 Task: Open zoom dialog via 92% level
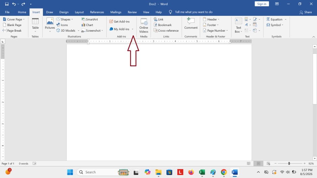(311, 164)
